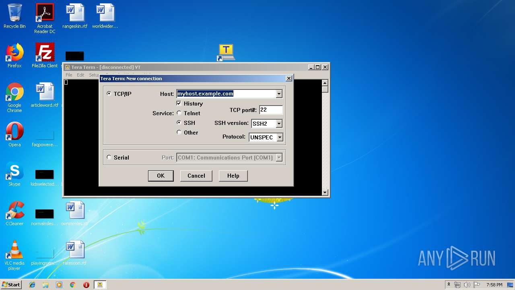The height and width of the screenshot is (290, 515).
Task: Open the Setup menu in Tera Term
Action: point(94,75)
